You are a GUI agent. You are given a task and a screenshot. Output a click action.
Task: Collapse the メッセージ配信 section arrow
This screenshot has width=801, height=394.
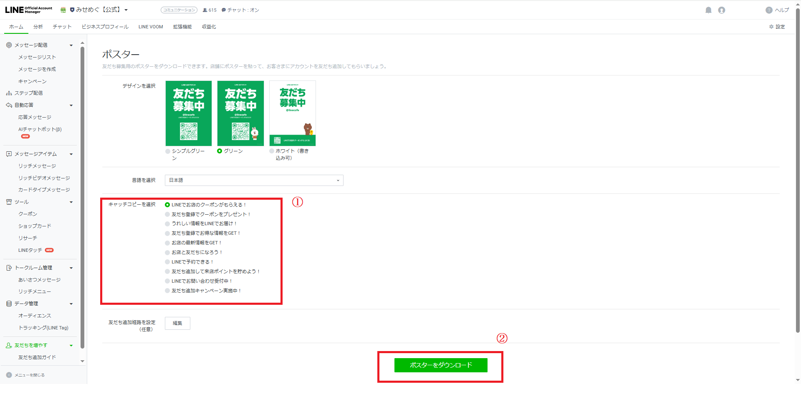tap(71, 45)
